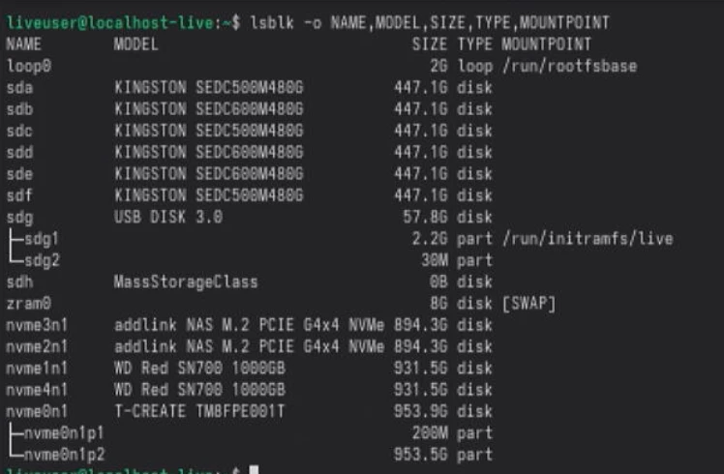Click the TYPE column header
The image size is (724, 474).
point(474,44)
